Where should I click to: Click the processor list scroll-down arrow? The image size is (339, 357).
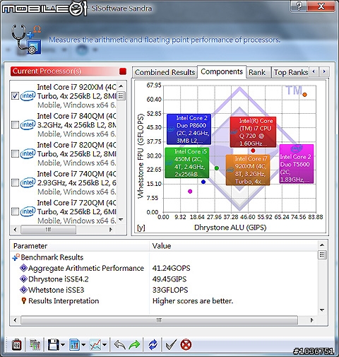pos(121,220)
